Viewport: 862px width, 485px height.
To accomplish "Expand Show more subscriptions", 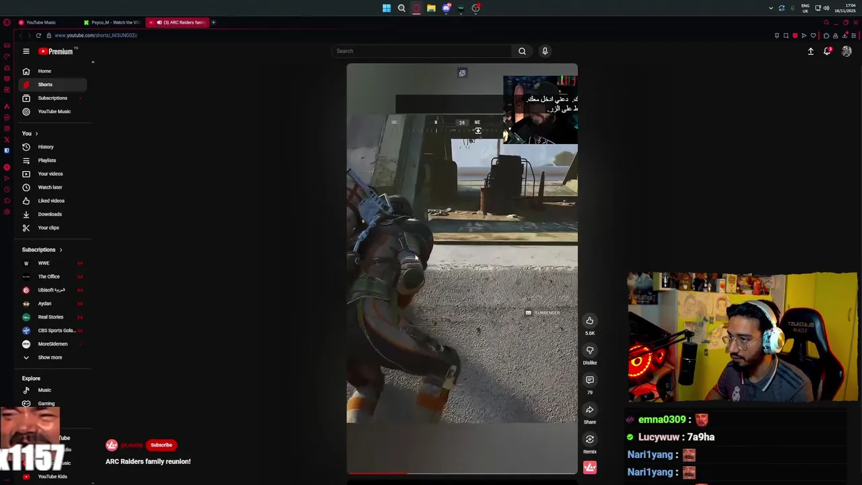I will point(53,357).
